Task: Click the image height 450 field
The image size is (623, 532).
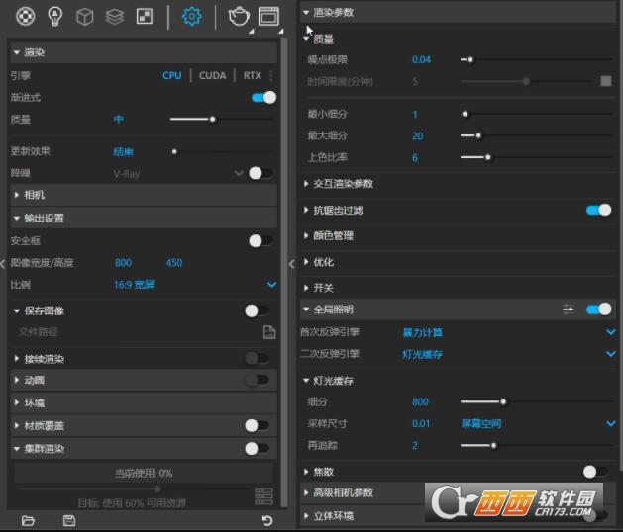Action: click(x=174, y=263)
